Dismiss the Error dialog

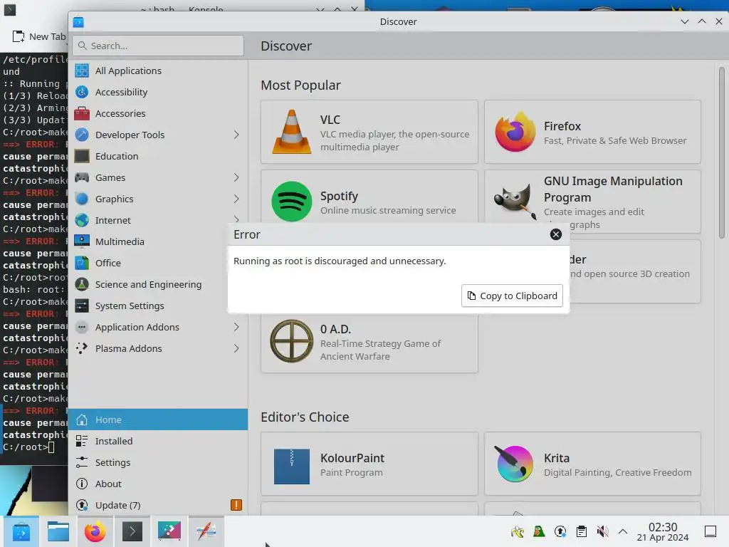tap(555, 234)
